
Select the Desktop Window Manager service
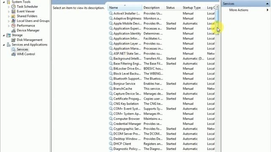click(x=162, y=138)
